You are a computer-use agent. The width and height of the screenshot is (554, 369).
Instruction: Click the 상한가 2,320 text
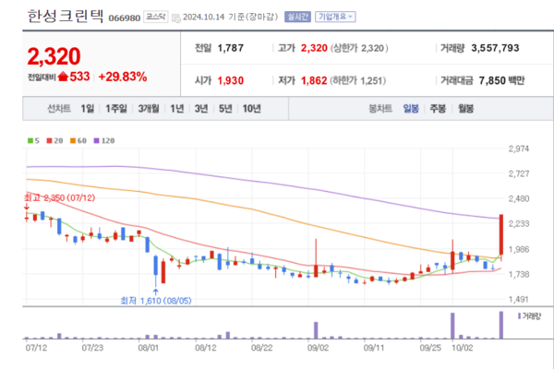(359, 48)
